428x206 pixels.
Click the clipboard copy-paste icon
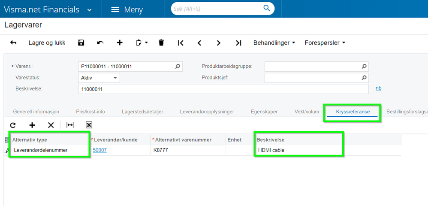139,43
